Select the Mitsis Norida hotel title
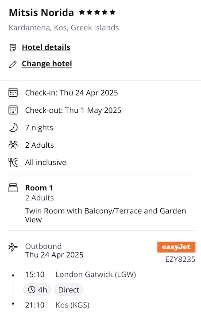Image resolution: width=201 pixels, height=318 pixels. click(x=42, y=12)
